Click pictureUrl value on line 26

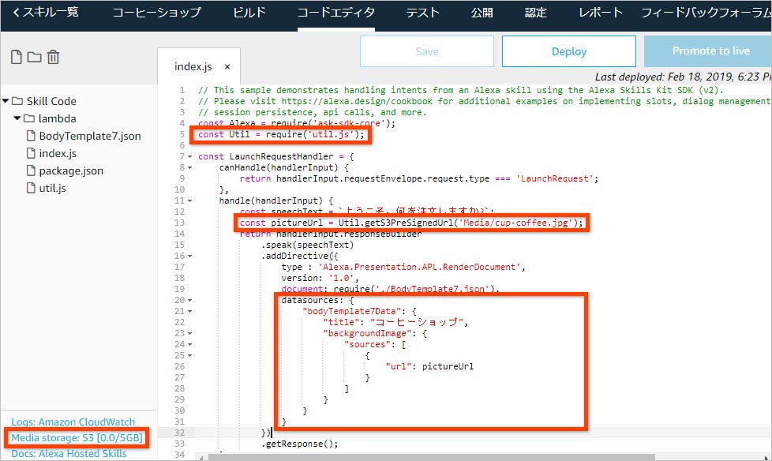(448, 366)
